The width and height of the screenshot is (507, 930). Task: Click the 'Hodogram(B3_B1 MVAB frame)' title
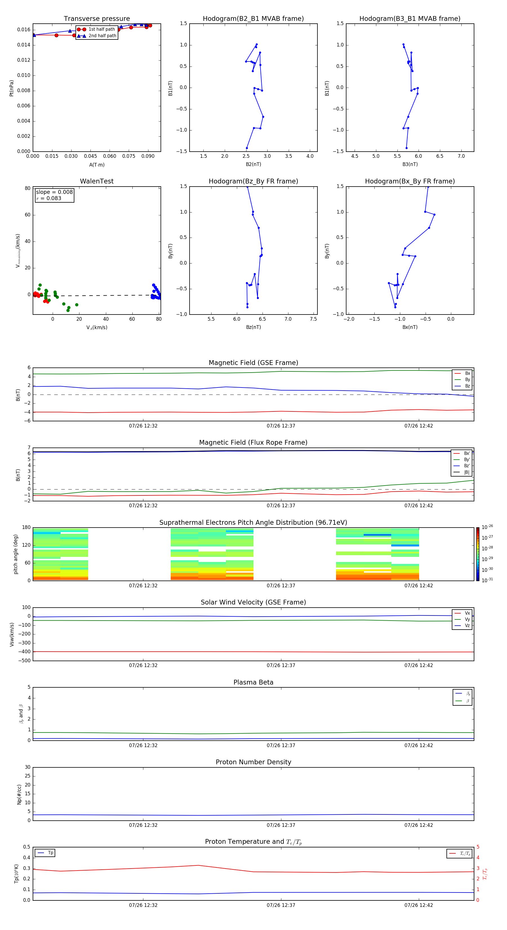(x=410, y=19)
